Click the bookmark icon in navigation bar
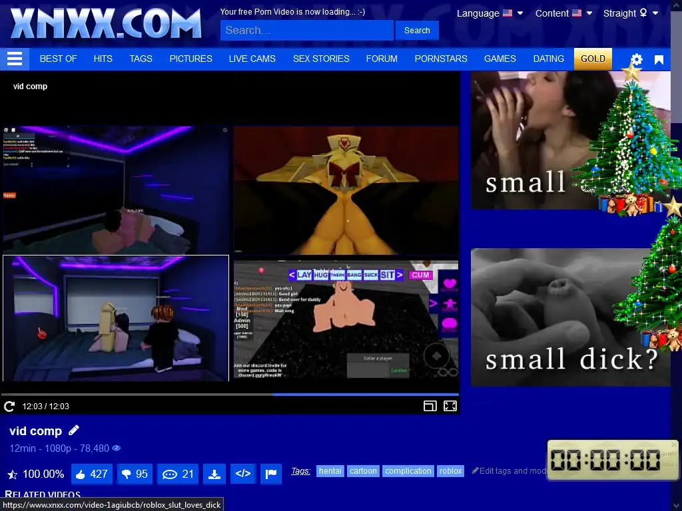The height and width of the screenshot is (511, 682). click(659, 59)
